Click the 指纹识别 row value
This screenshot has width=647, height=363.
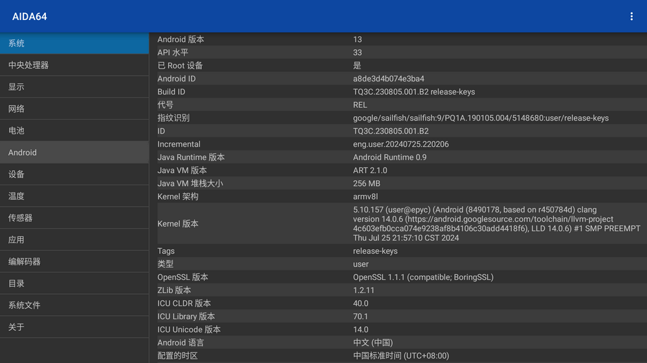[480, 118]
